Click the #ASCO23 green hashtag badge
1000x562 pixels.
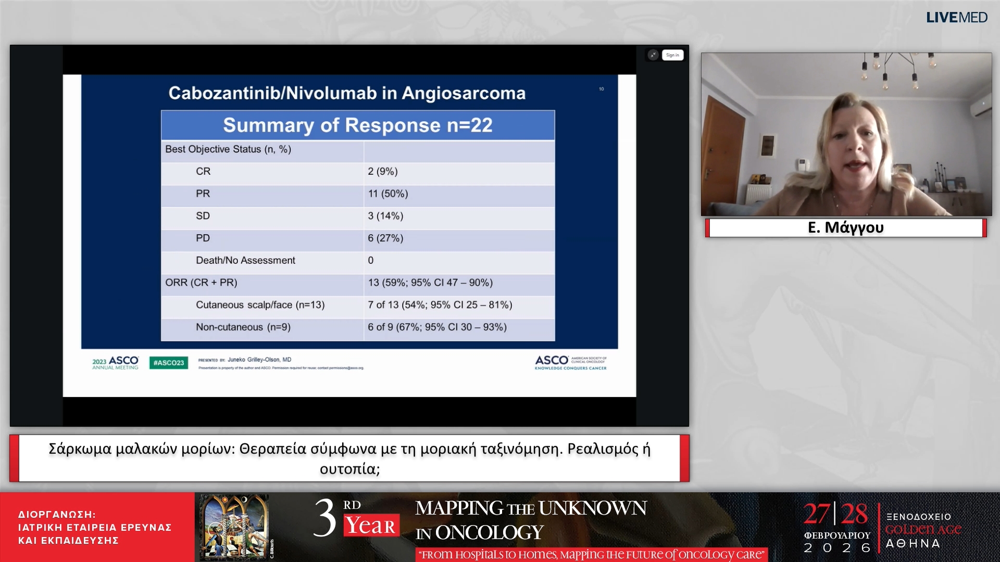click(169, 363)
